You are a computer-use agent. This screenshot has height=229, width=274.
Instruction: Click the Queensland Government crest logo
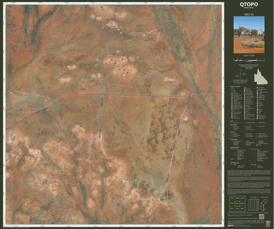[268, 224]
